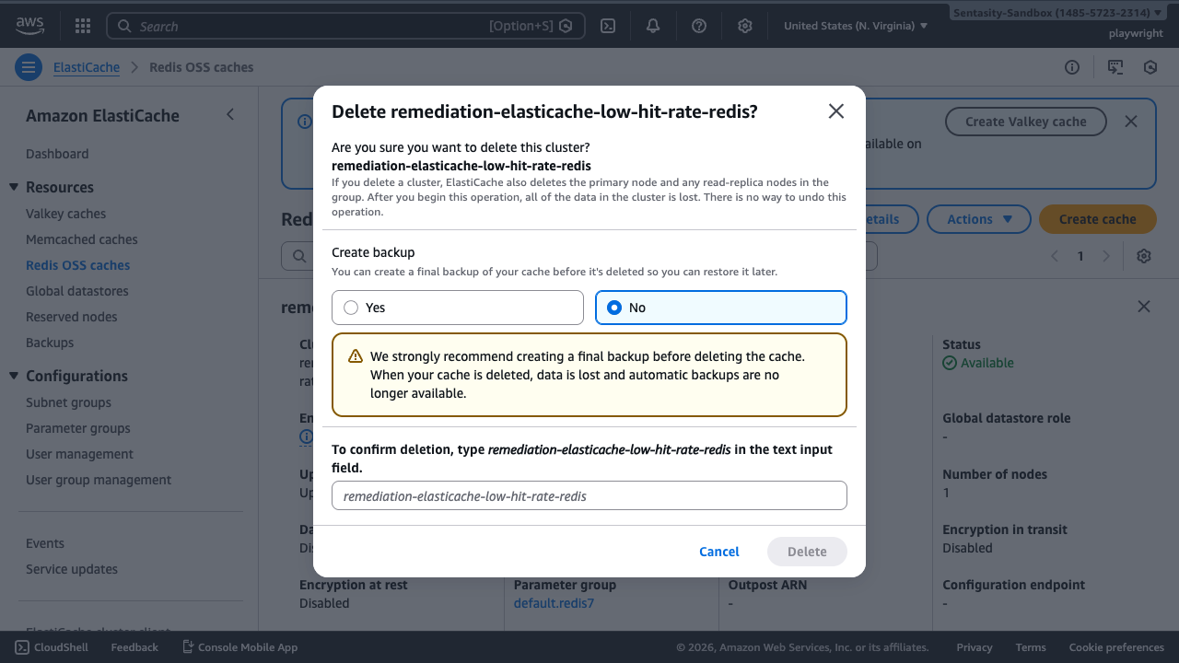Image resolution: width=1179 pixels, height=663 pixels.
Task: Focus the confirm deletion text field
Action: click(589, 495)
